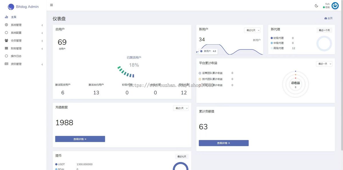Open 平台累计收益 最近一天 dropdown
Image resolution: width=343 pixels, height=170 pixels.
click(324, 64)
